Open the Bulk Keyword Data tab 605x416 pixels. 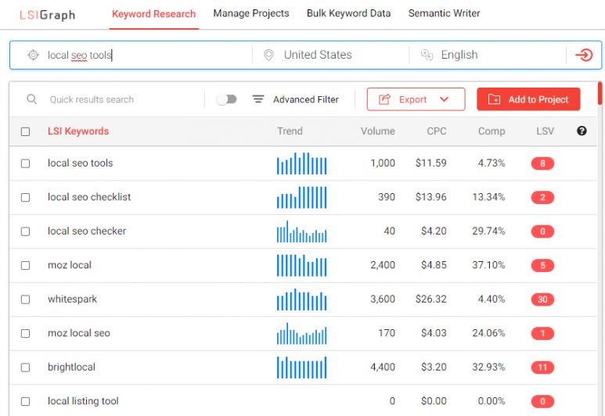point(348,13)
